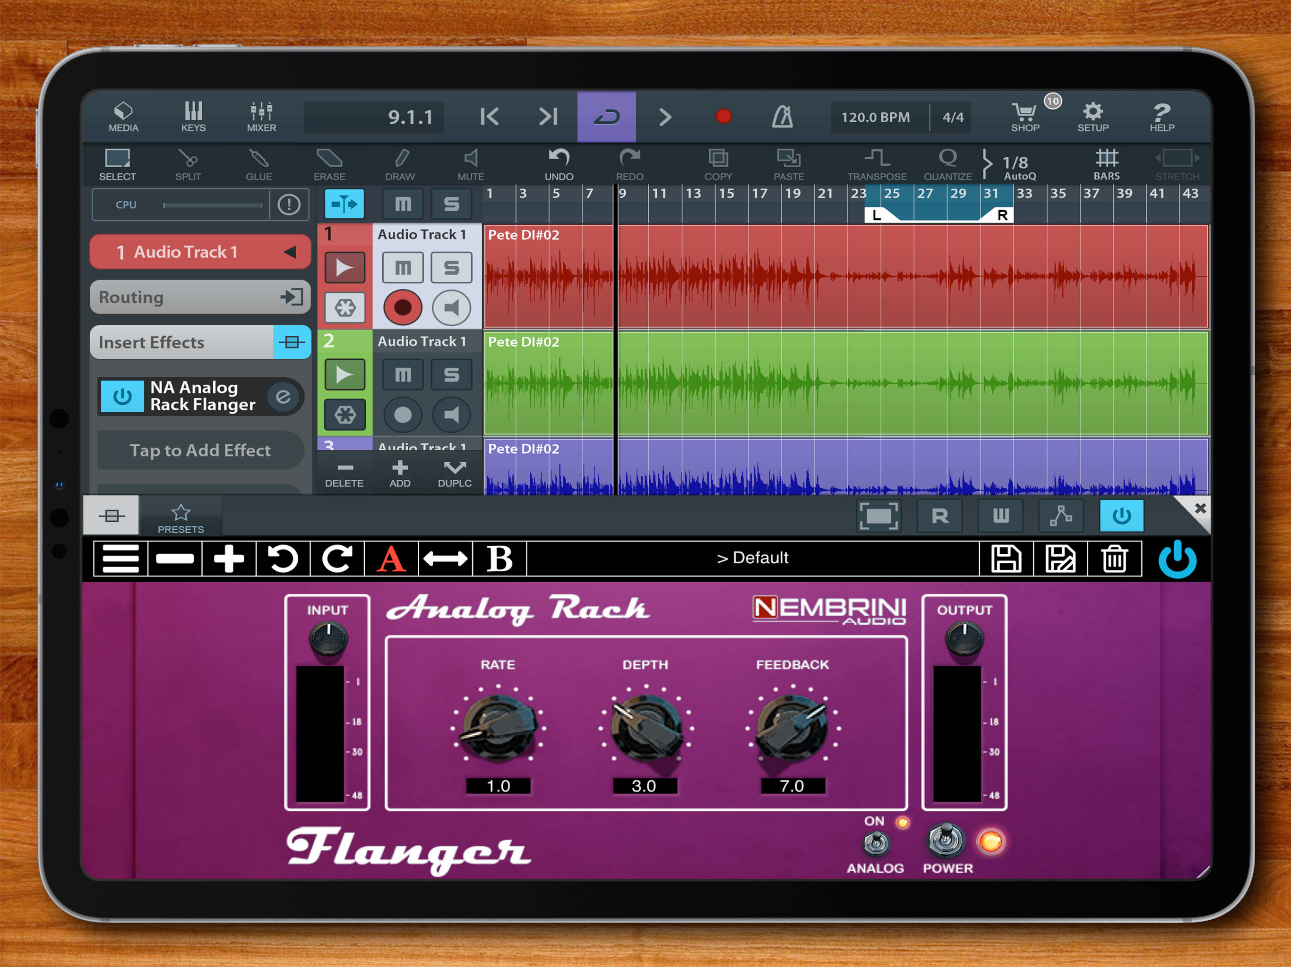Toggle NA Analog Rack Flanger power
This screenshot has width=1291, height=967.
coord(122,397)
